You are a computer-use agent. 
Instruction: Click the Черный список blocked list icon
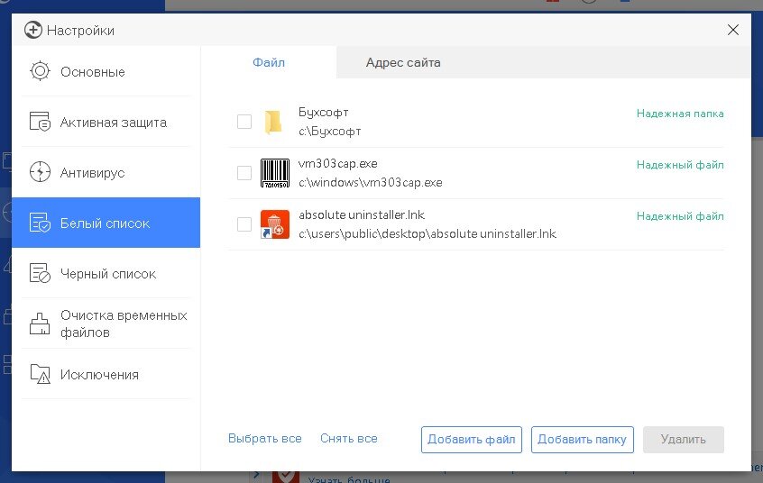coord(40,273)
